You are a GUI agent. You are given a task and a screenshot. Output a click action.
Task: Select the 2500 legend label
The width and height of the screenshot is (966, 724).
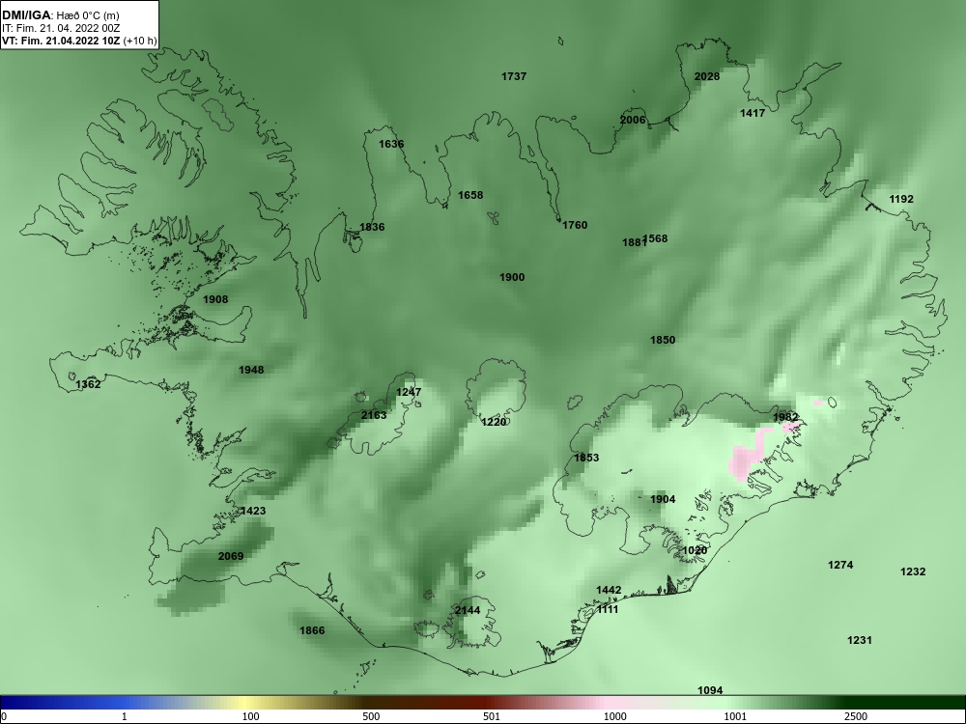(x=856, y=716)
